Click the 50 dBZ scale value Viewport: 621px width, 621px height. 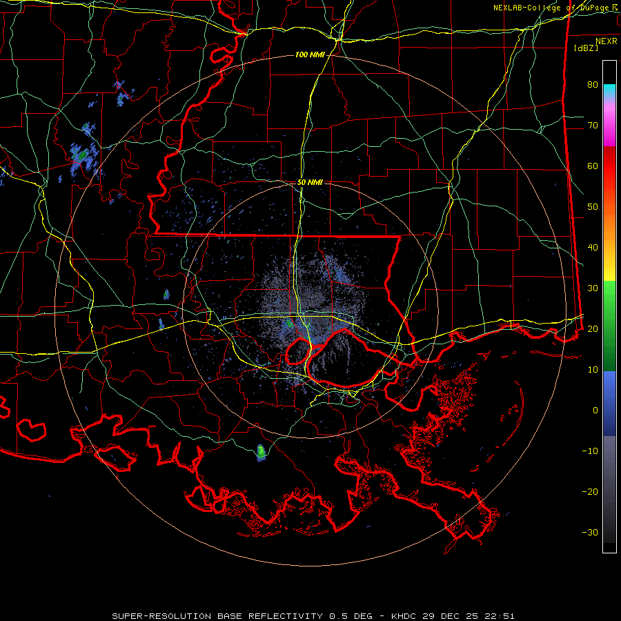coord(593,207)
